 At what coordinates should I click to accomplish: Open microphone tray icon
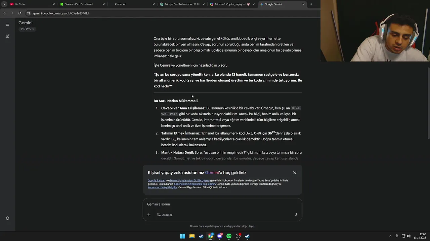(x=397, y=236)
